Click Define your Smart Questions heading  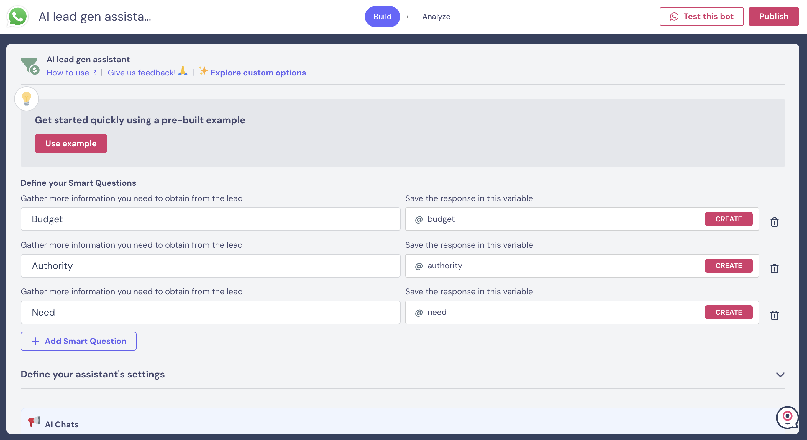click(x=78, y=183)
